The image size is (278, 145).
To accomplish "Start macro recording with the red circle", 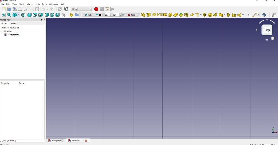I will (x=96, y=9).
